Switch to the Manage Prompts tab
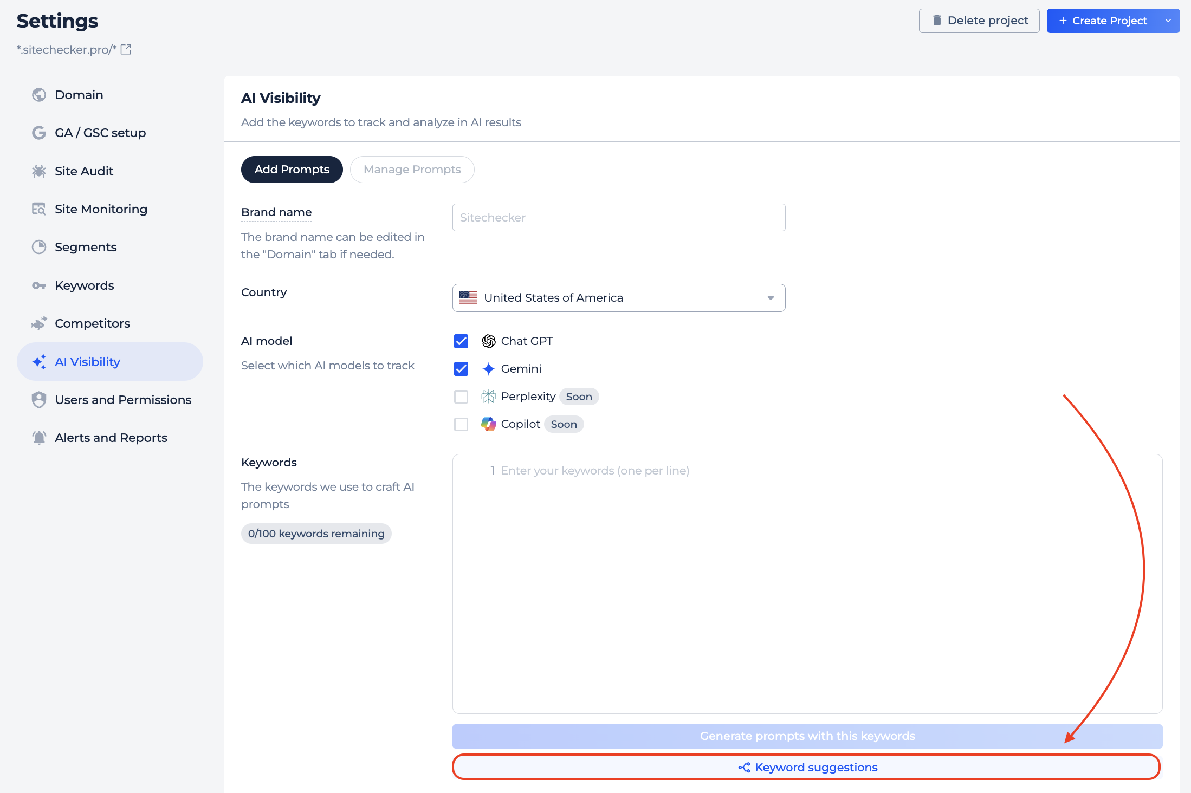 412,170
